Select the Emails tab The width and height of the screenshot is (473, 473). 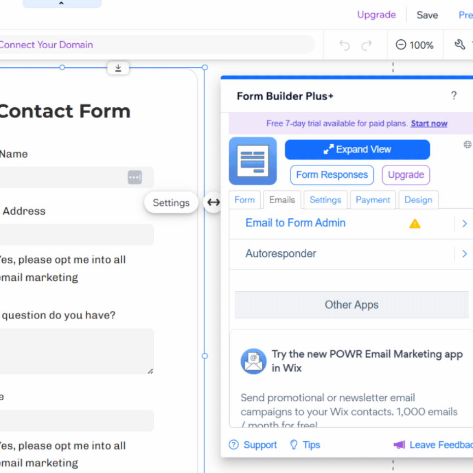pyautogui.click(x=282, y=200)
